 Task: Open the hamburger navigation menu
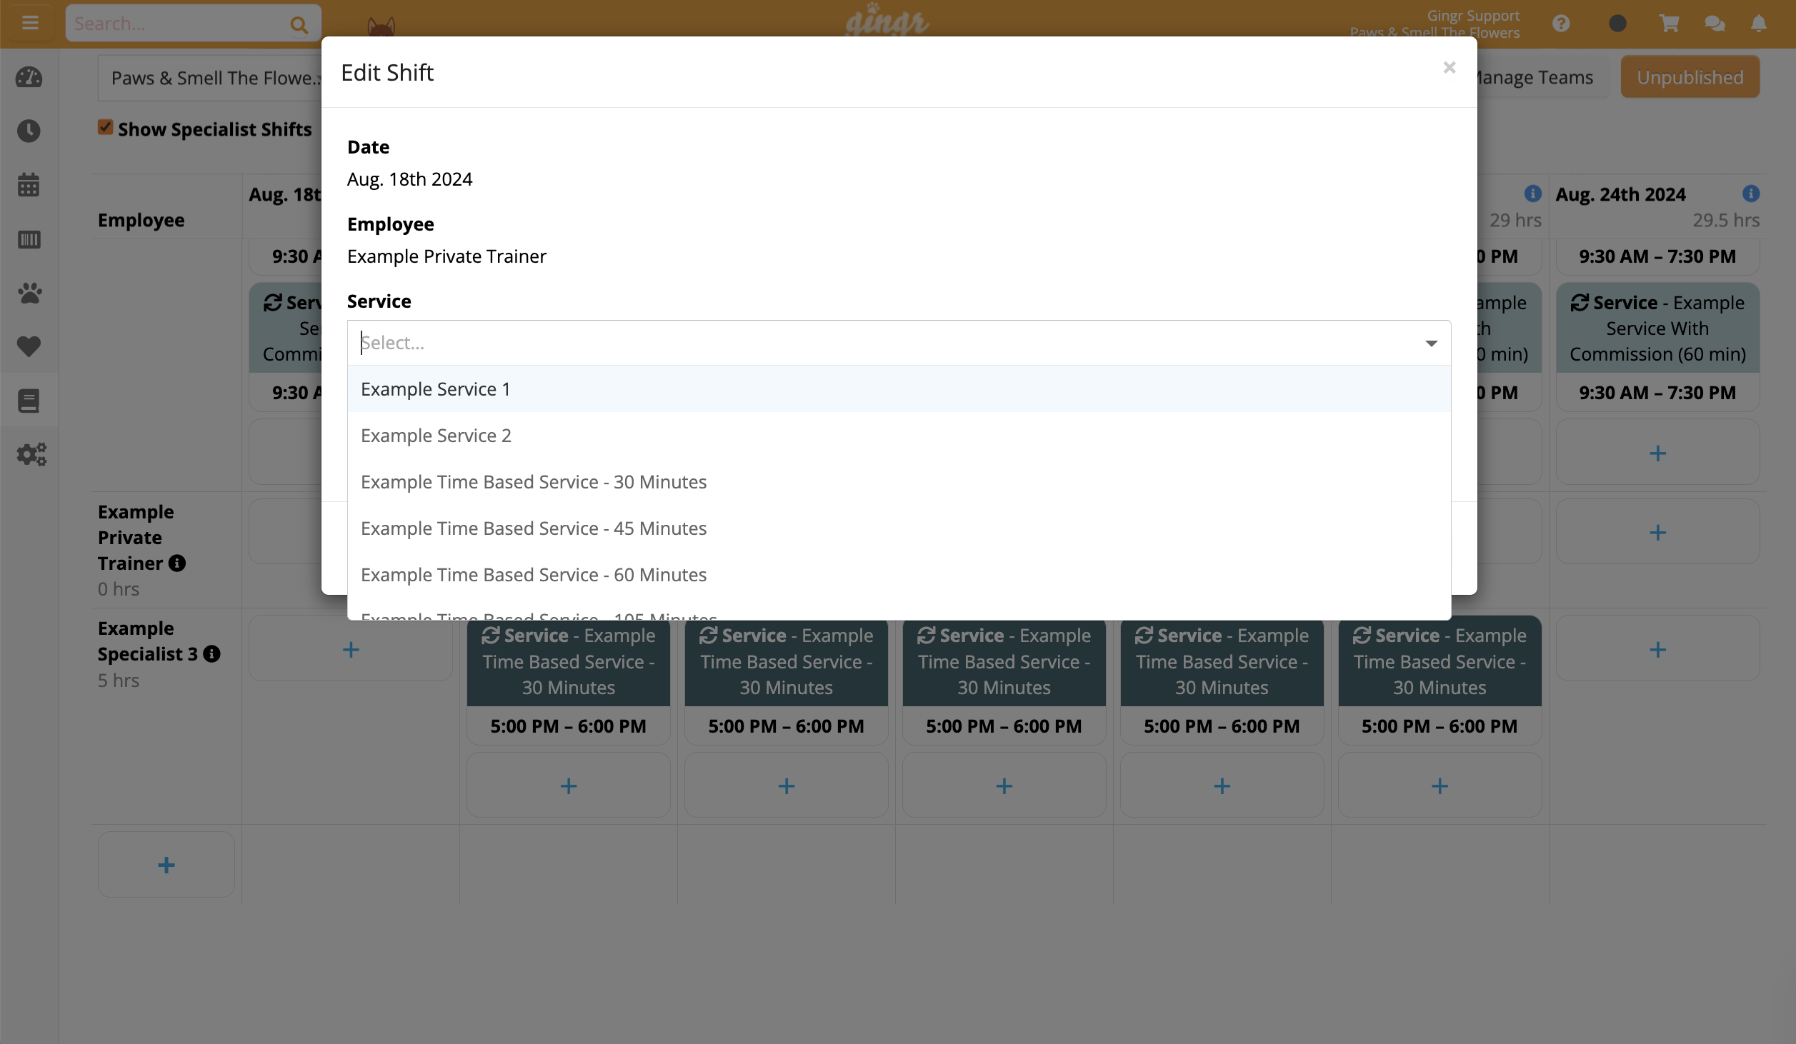coord(30,23)
